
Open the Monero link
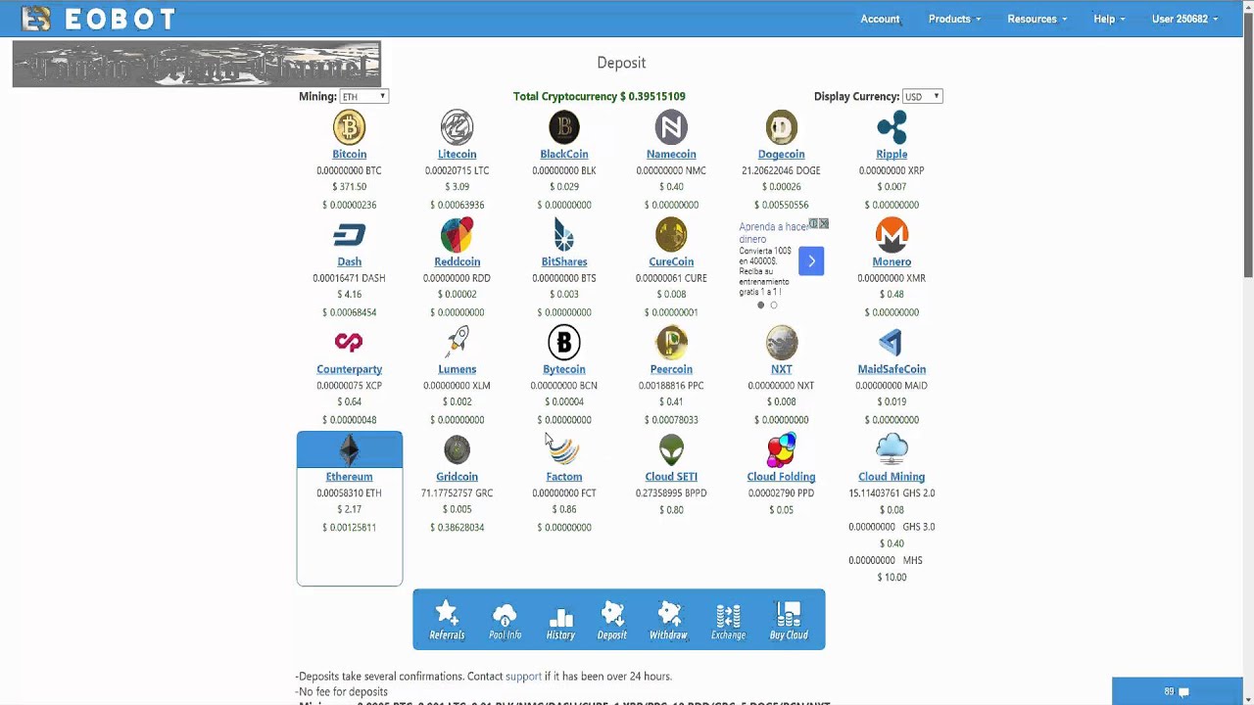(x=892, y=261)
